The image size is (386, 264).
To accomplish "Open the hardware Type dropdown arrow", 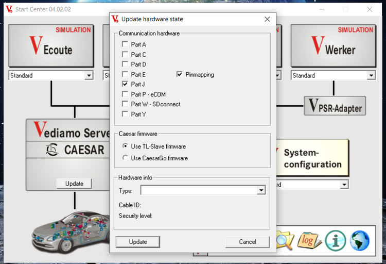I will click(x=261, y=190).
